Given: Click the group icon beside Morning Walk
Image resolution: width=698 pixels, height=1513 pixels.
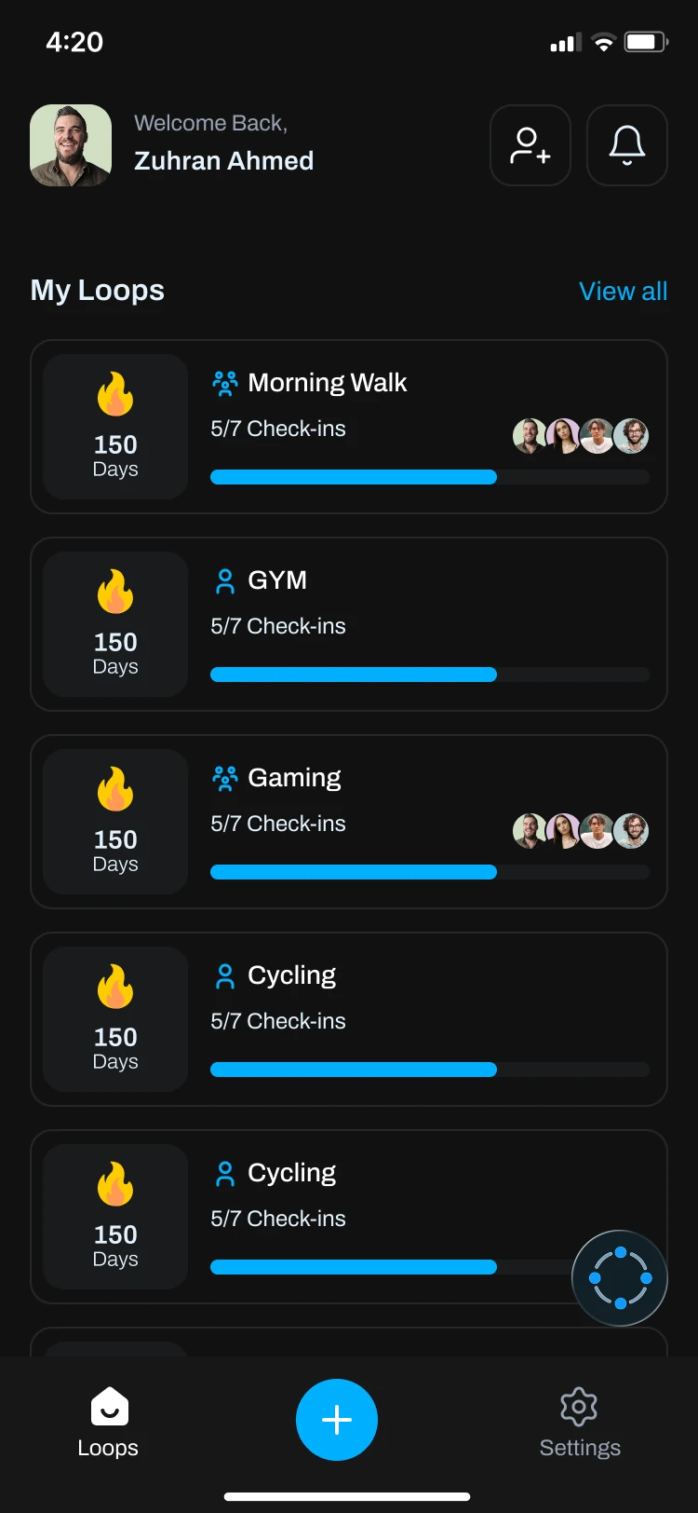Looking at the screenshot, I should 225,383.
